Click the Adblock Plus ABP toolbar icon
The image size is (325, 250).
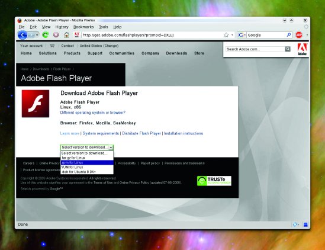pos(299,35)
